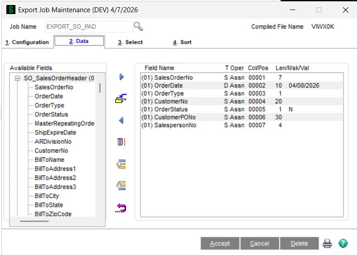Close the Export Job Maintenance window
This screenshot has height=255, width=357.
(346, 10)
